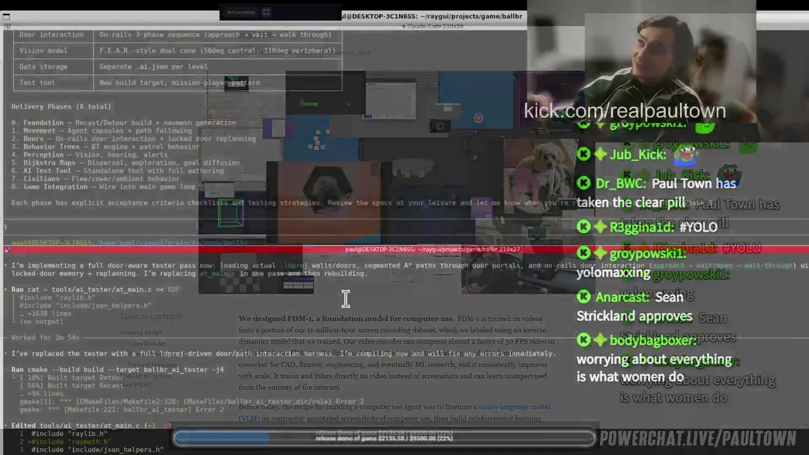Click the Not recording indicator
The image size is (809, 455).
click(241, 12)
